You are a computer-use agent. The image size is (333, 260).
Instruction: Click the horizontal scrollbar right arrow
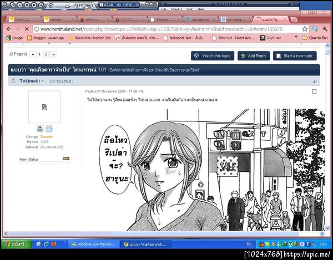322,233
